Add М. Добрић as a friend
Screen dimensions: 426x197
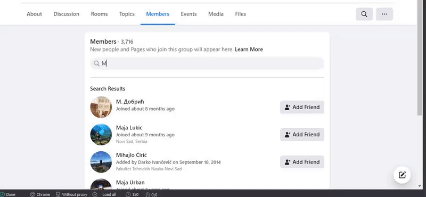click(302, 107)
